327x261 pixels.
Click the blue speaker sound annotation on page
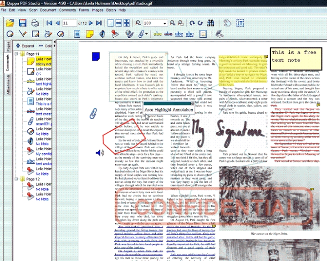coord(99,153)
